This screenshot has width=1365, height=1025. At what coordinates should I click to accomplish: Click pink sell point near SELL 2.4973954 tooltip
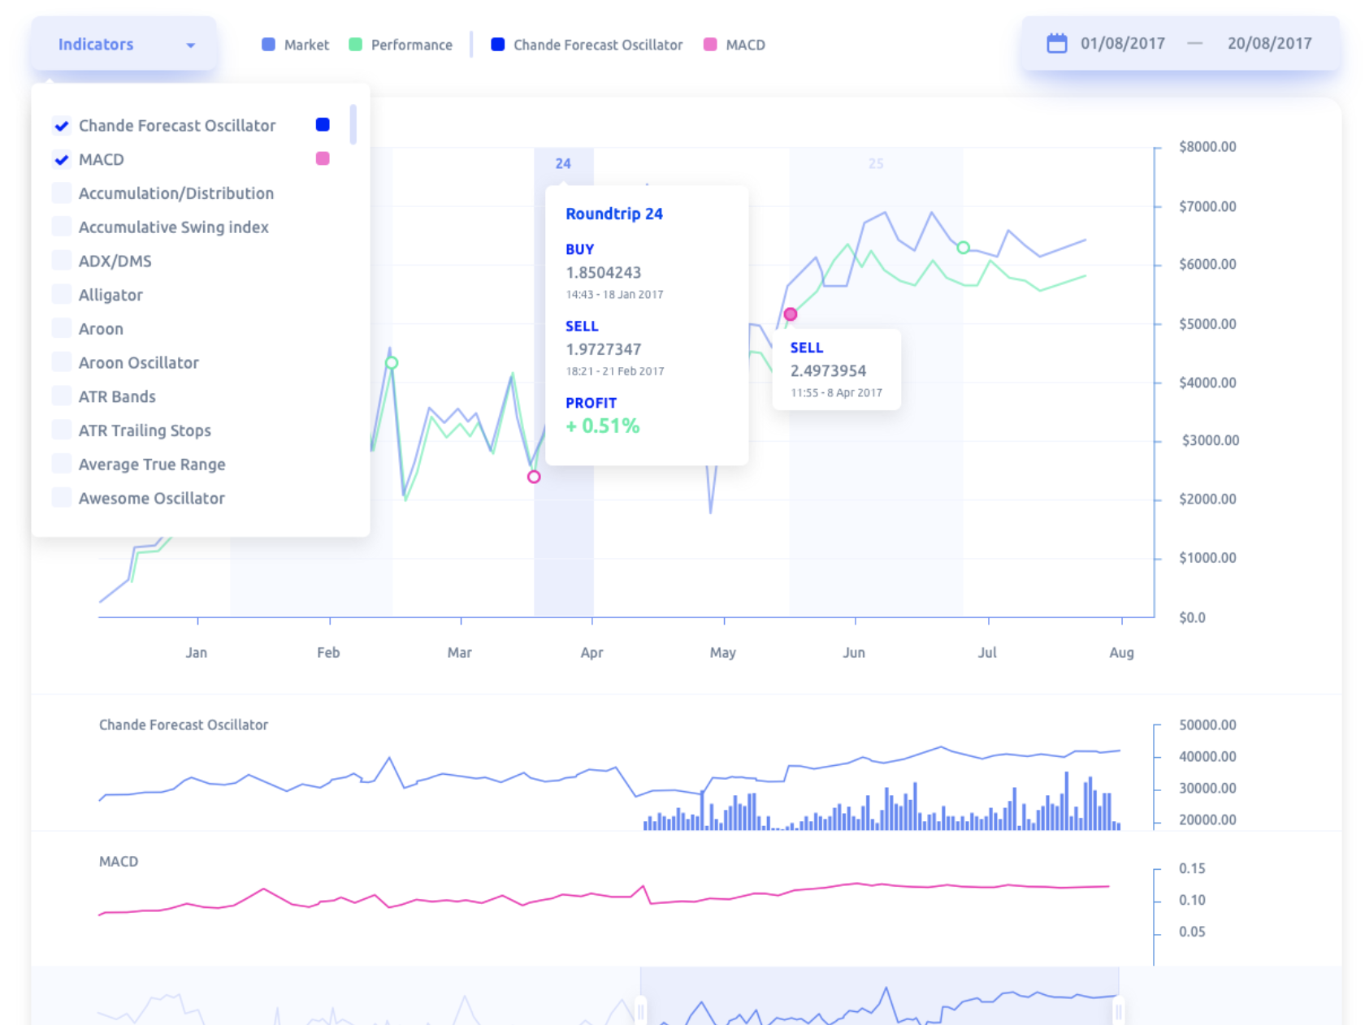791,314
